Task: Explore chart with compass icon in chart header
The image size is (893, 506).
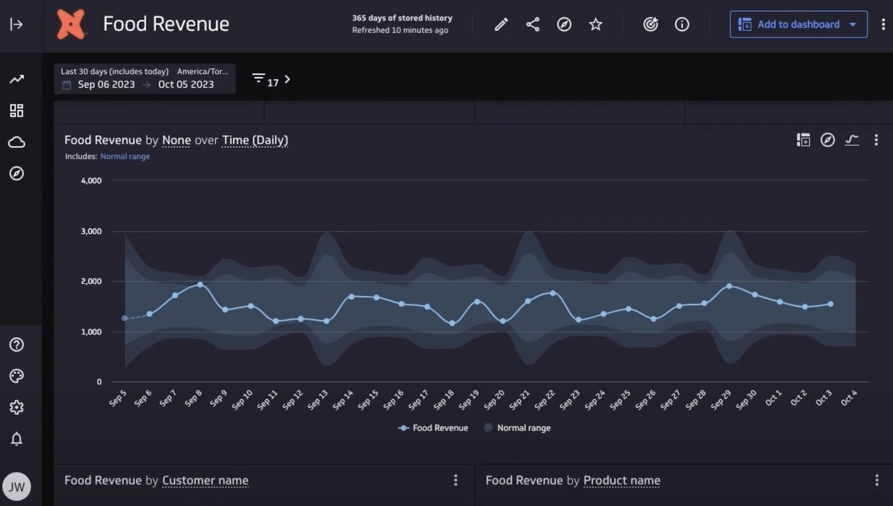Action: point(828,140)
